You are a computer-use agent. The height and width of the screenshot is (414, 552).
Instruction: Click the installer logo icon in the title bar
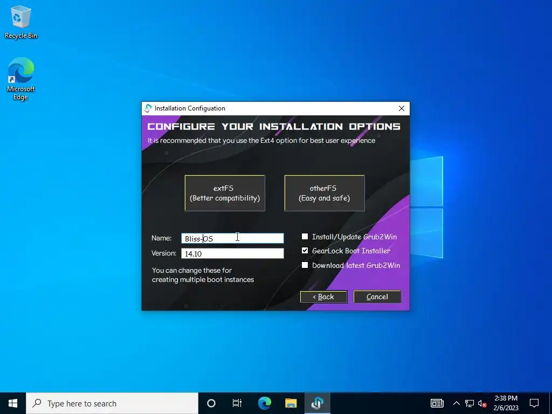148,108
